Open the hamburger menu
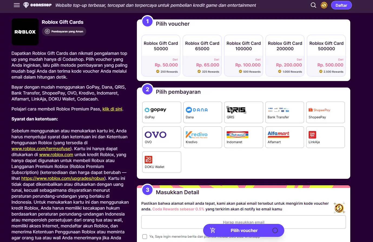 [x=17, y=5]
